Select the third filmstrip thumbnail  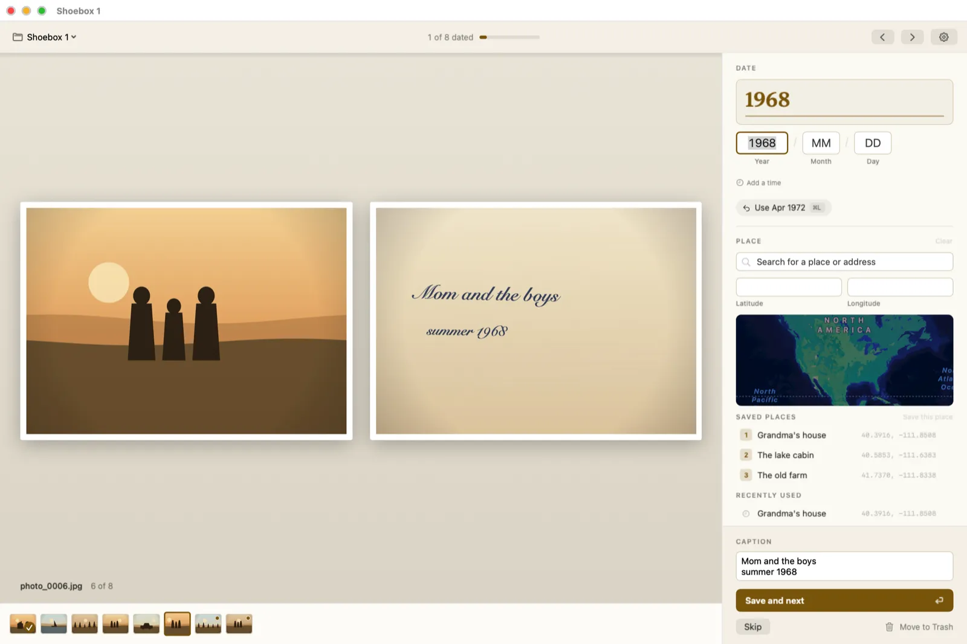point(85,623)
